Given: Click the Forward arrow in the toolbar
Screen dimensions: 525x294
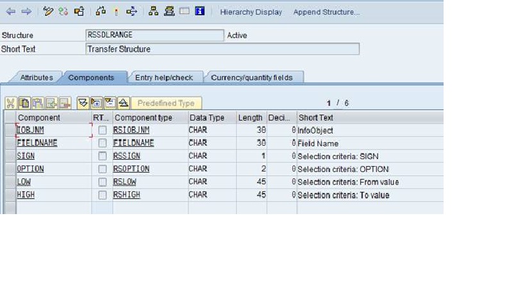Looking at the screenshot, I should [26, 12].
